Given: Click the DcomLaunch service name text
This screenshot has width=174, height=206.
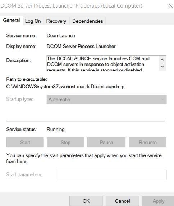Looking at the screenshot, I should [61, 36].
